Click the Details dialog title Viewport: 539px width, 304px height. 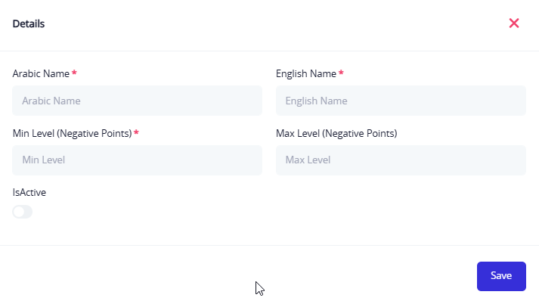[x=29, y=24]
